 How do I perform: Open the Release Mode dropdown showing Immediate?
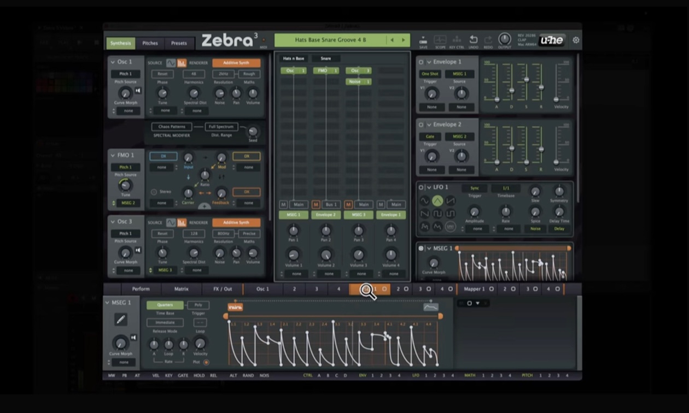(165, 323)
